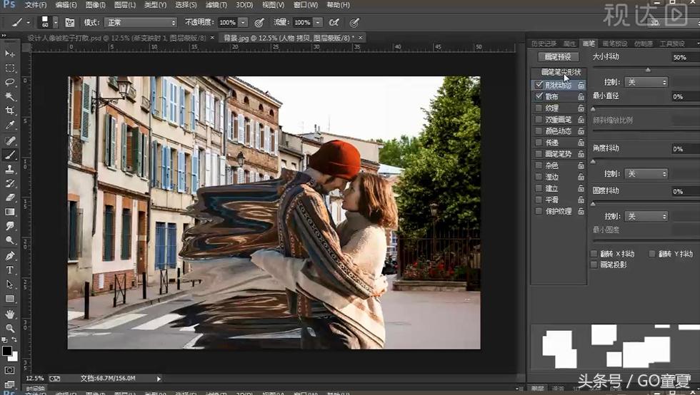
Task: Select 画笔笔尖形状 brush tip shape option
Action: (561, 72)
